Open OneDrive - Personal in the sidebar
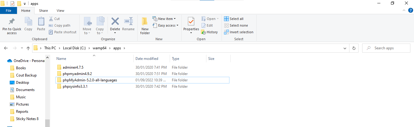Viewport: 414px width, 127px height. pyautogui.click(x=26, y=61)
